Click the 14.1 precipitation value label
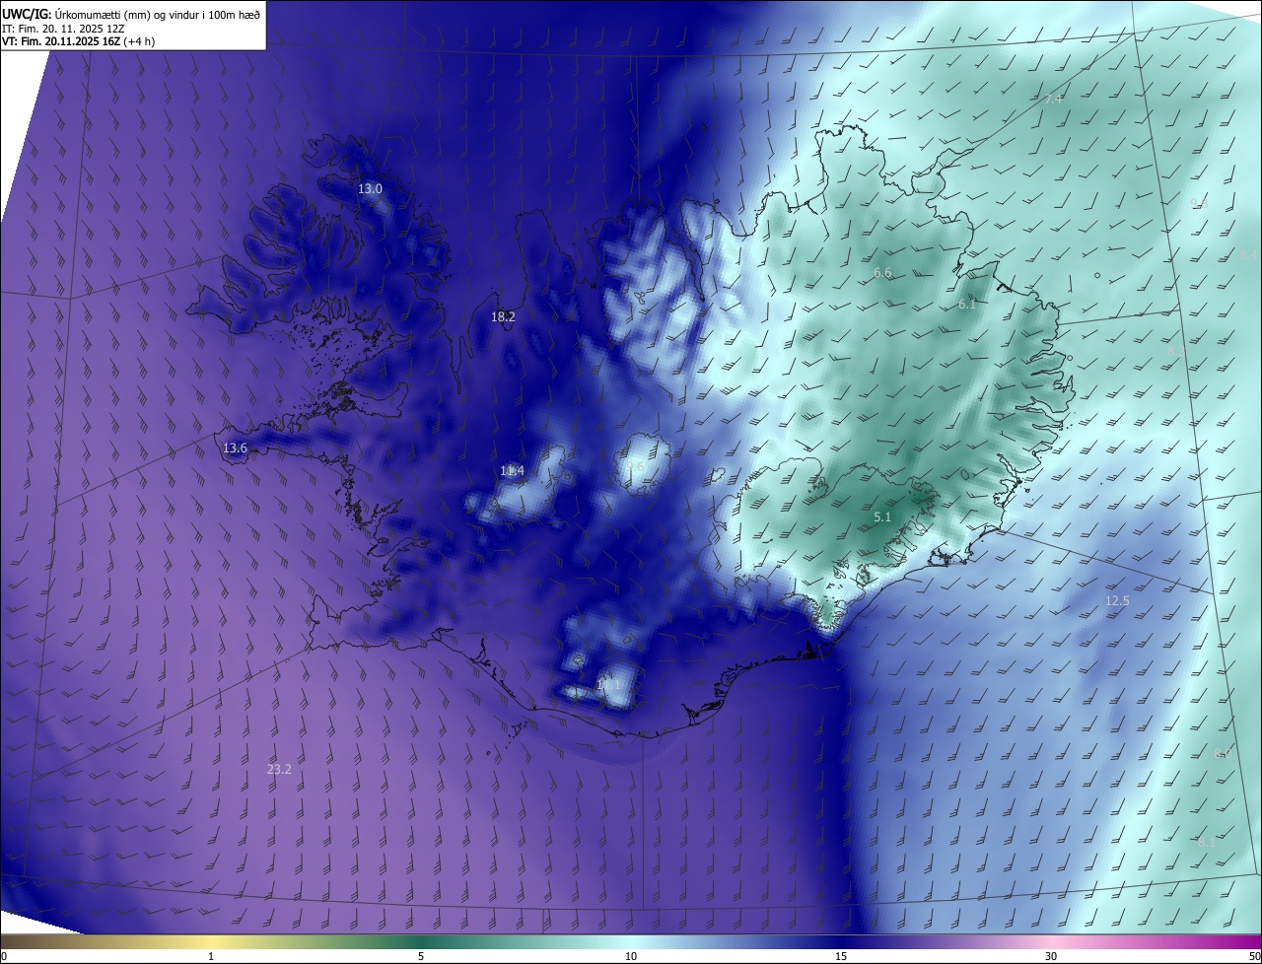The image size is (1262, 964). click(609, 684)
